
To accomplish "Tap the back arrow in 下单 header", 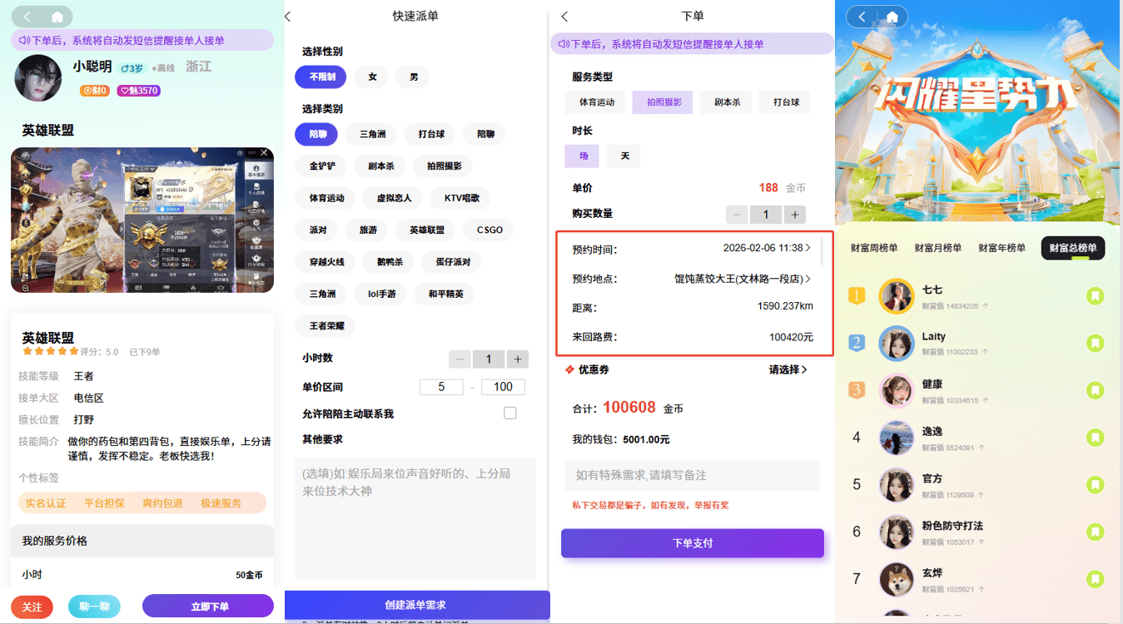I will pyautogui.click(x=564, y=17).
